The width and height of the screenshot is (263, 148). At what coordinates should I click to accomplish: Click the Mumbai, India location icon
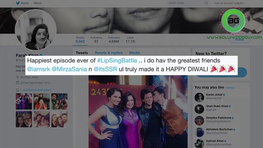pyautogui.click(x=17, y=77)
